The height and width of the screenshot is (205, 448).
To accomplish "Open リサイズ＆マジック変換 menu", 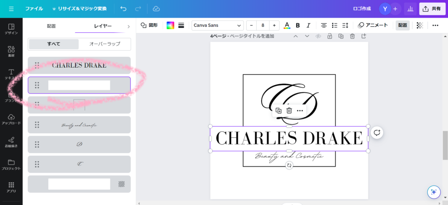I will [x=80, y=9].
